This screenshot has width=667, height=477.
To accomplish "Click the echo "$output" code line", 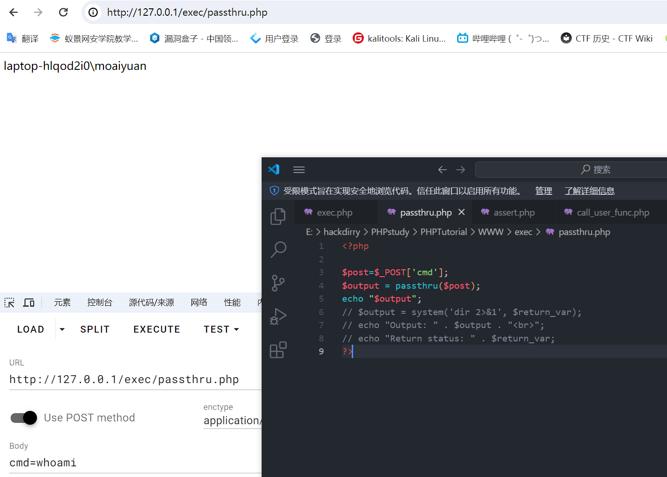I will point(382,299).
